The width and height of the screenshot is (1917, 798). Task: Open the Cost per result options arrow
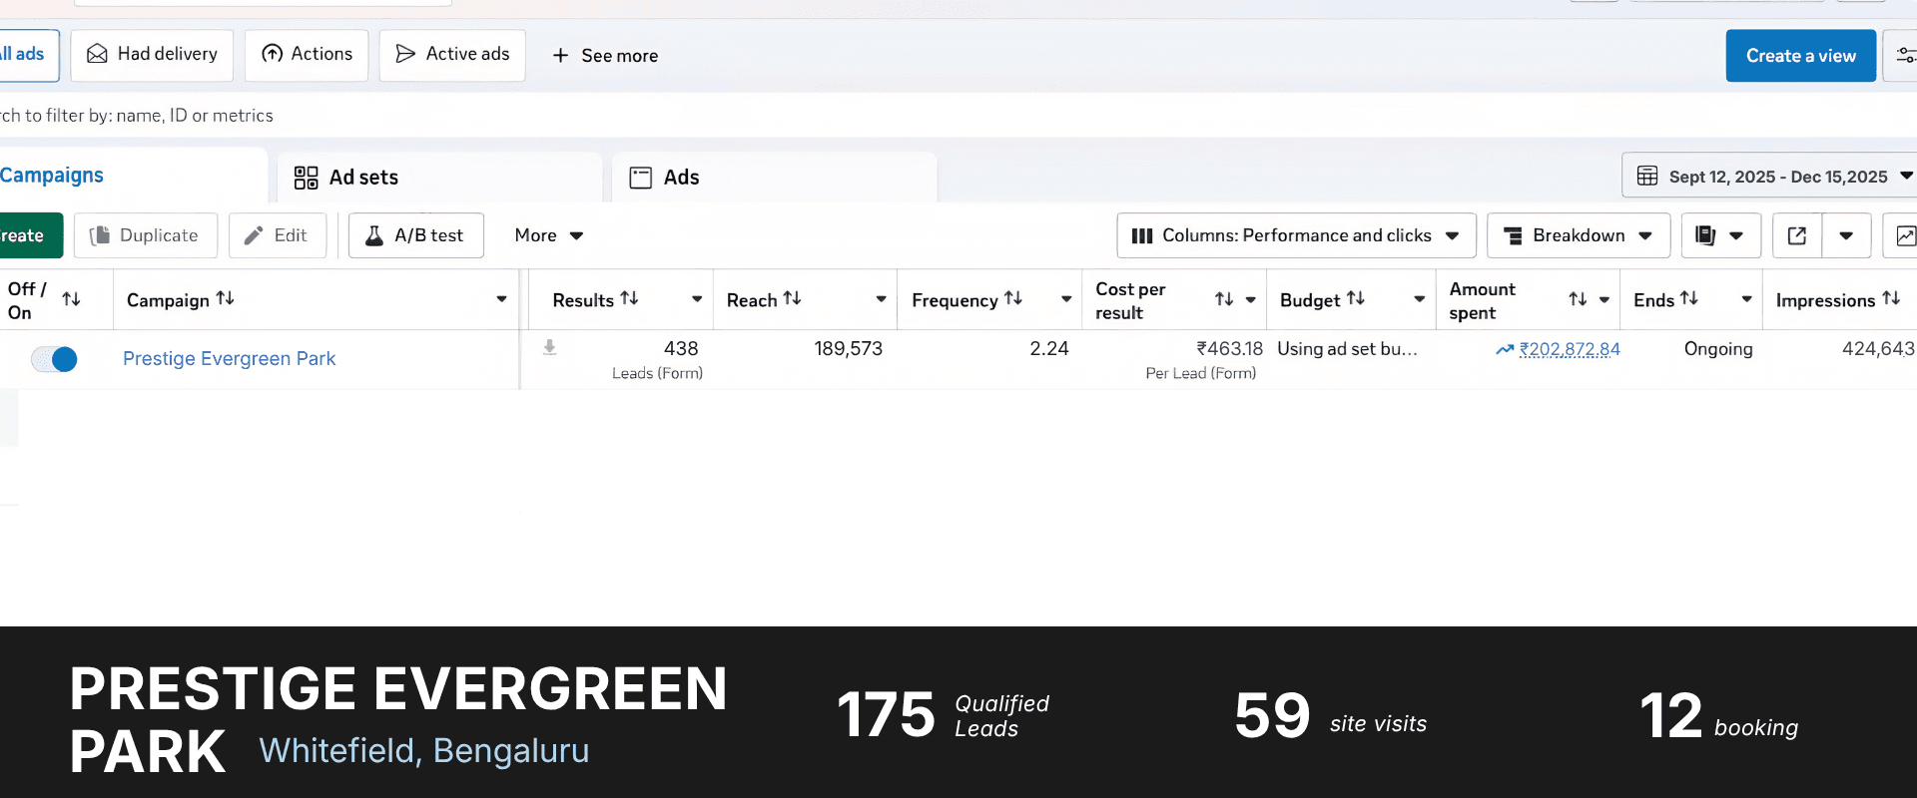coord(1250,299)
